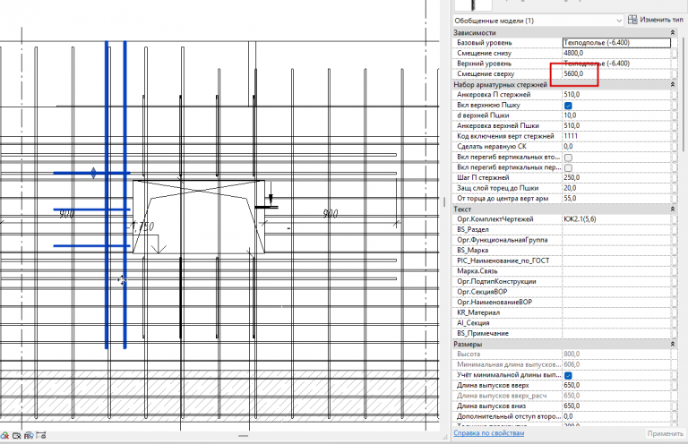Select the PIC_Наименование_по_ГОСТ parameter row

565,260
